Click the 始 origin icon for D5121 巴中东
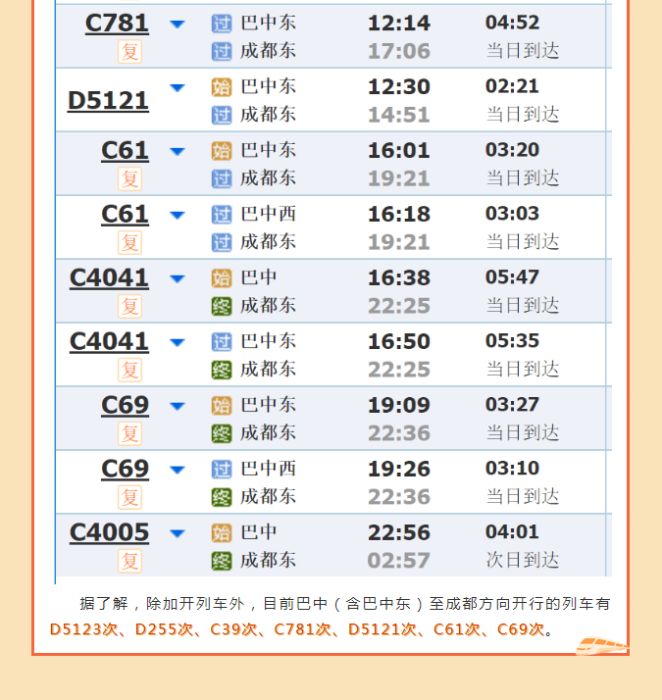 click(x=222, y=87)
